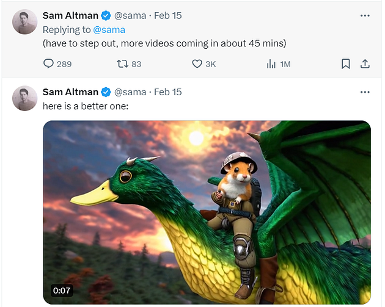Click the first tweet's profile avatar

(x=24, y=21)
